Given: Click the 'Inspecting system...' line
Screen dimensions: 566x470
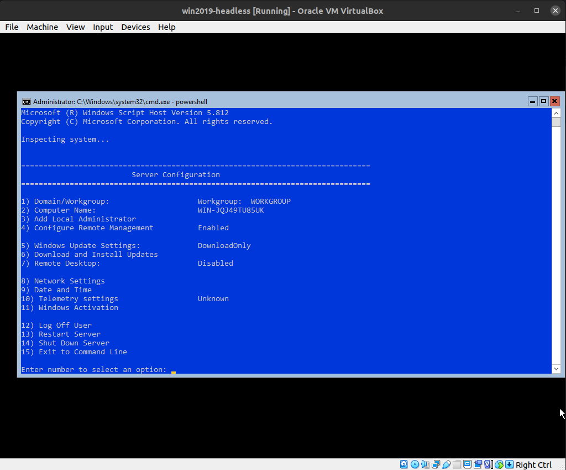Looking at the screenshot, I should coord(65,139).
